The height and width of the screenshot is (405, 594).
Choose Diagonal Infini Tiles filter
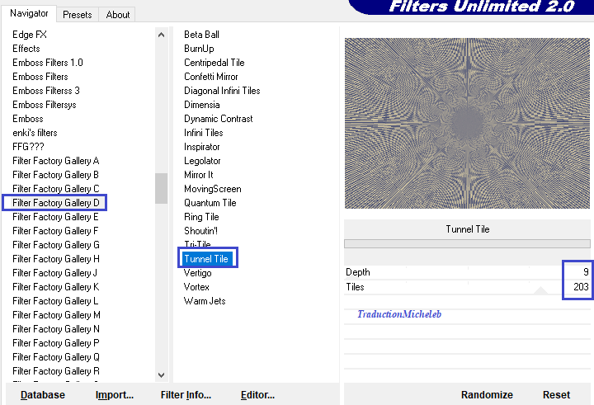[222, 91]
